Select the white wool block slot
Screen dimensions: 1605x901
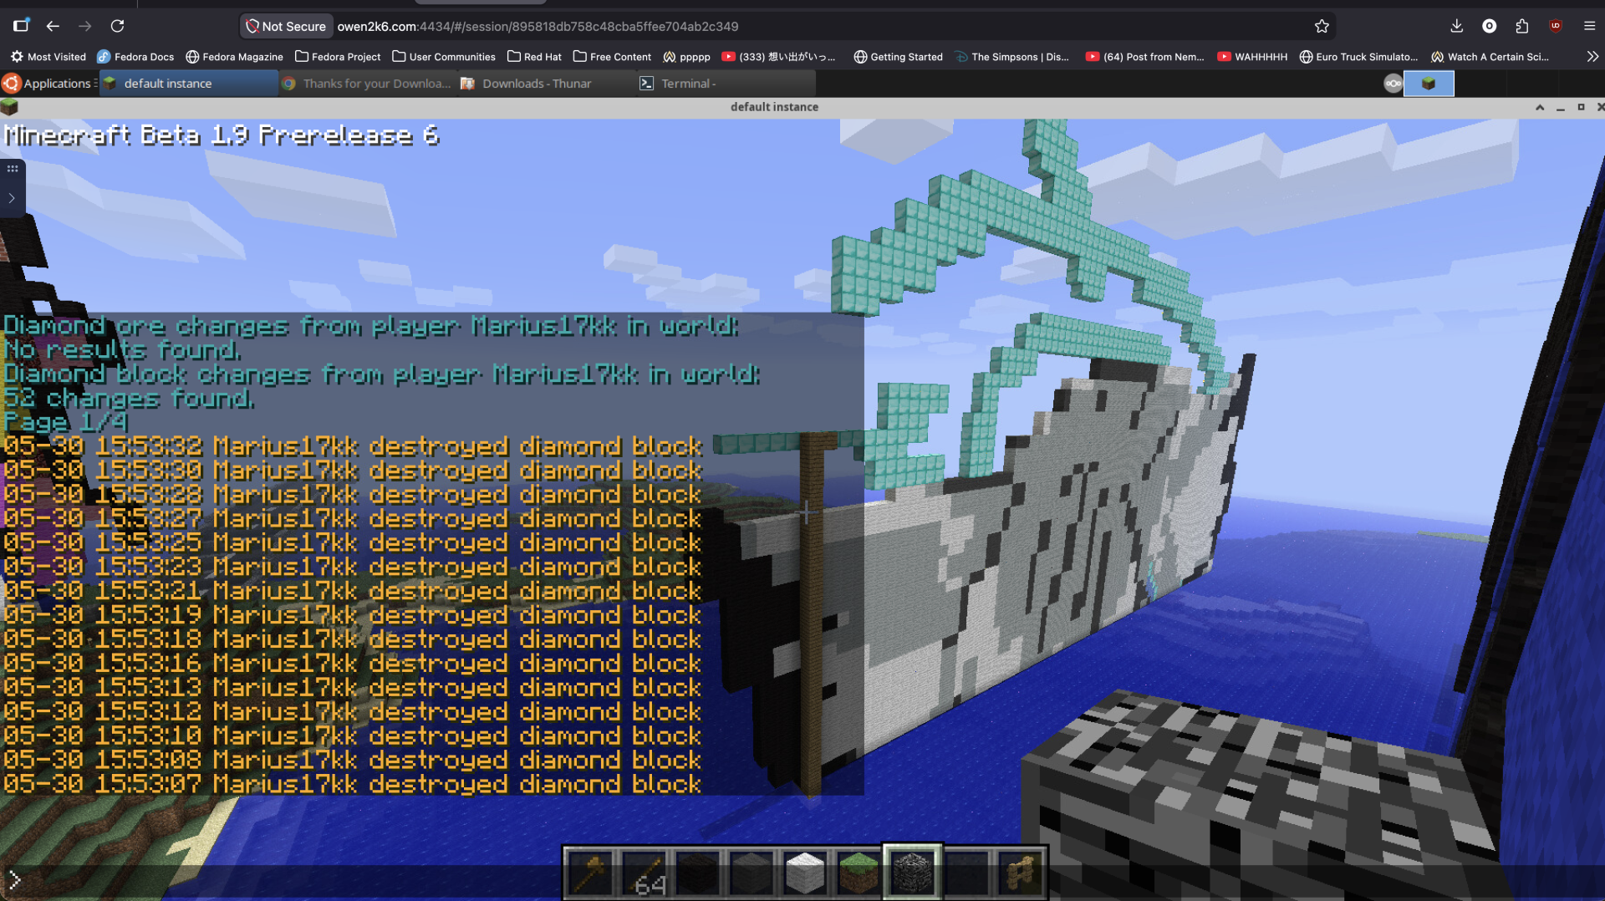[805, 873]
